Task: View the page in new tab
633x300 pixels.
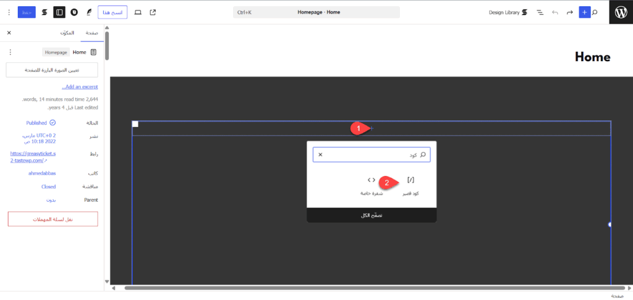Action: click(153, 12)
